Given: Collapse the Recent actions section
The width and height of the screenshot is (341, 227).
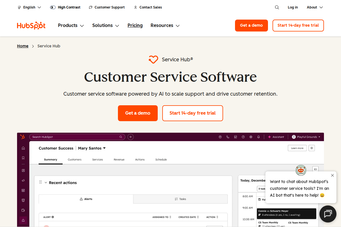Looking at the screenshot, I should pos(46,183).
